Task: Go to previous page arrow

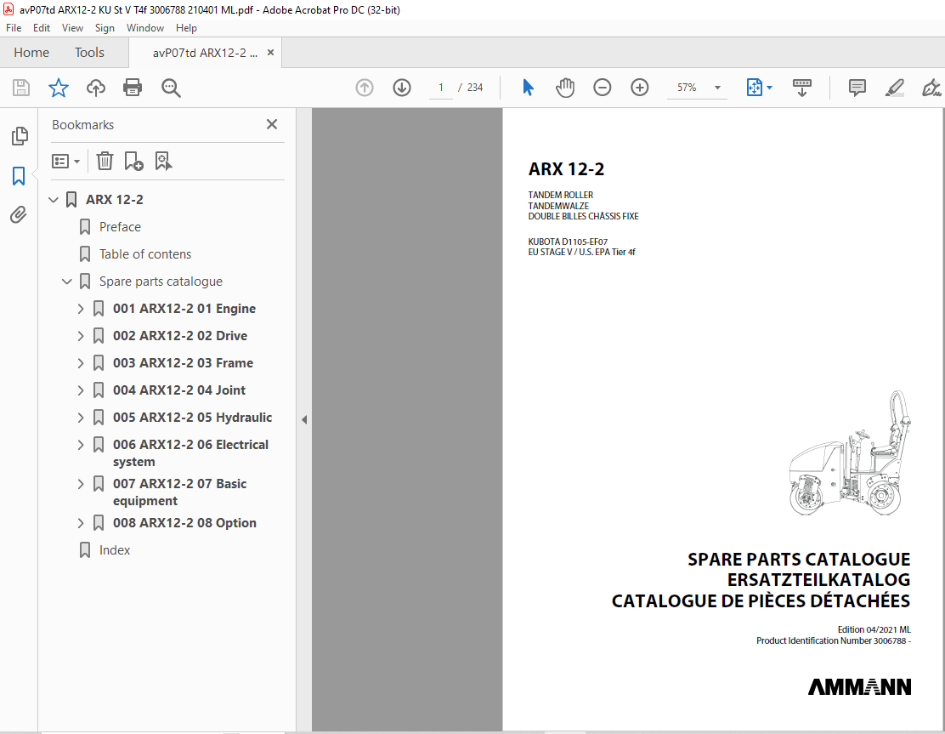Action: tap(365, 88)
